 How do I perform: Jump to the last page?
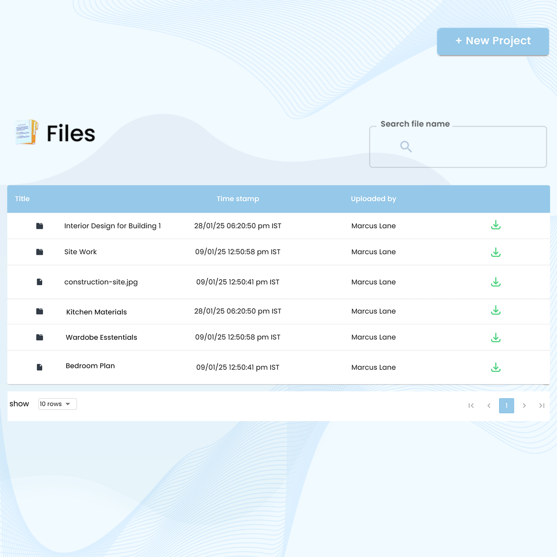(x=542, y=406)
